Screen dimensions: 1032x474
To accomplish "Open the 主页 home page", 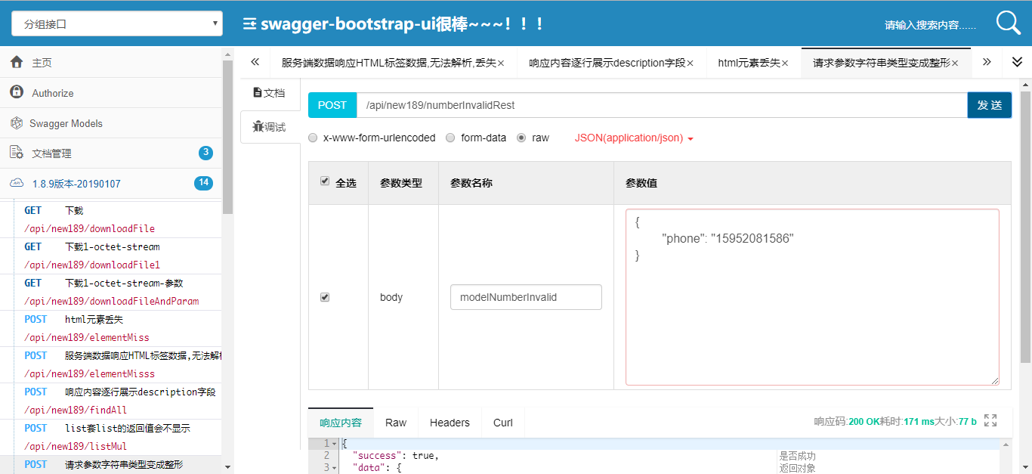I will (x=42, y=63).
